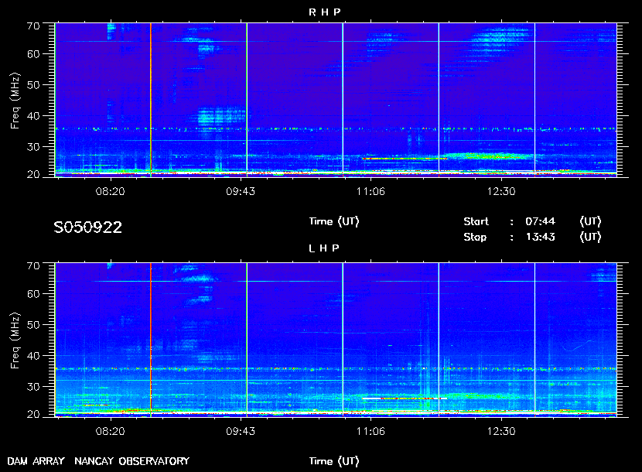Click the 09:43 tick label under RHP plot
Viewport: 642px width, 472px height.
pos(241,191)
